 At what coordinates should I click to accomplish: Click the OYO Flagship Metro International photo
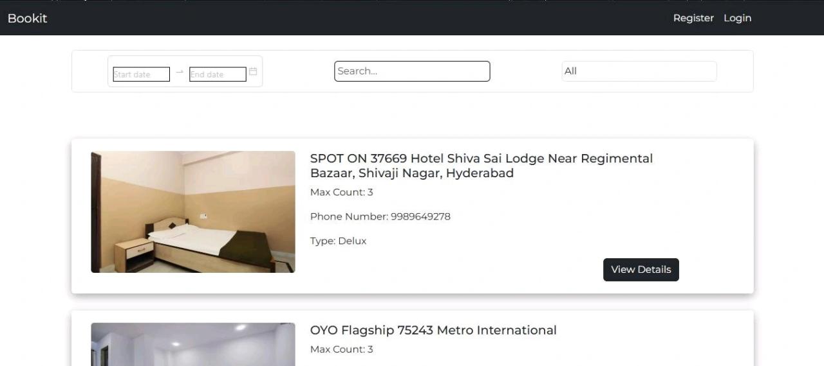point(193,344)
